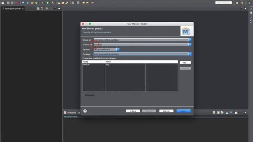Click the red toolbar icon after Save All
Viewport: 253px width, 142px height.
pyautogui.click(x=17, y=3)
